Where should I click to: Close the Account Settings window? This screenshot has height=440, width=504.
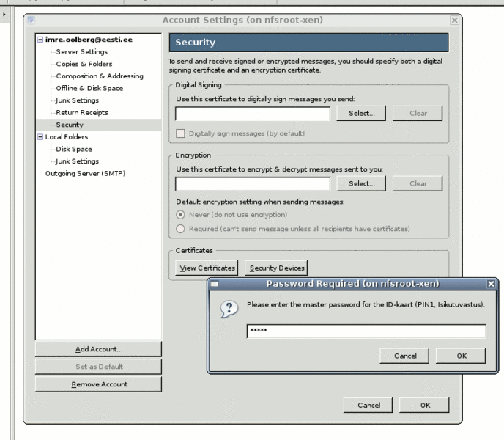454,20
